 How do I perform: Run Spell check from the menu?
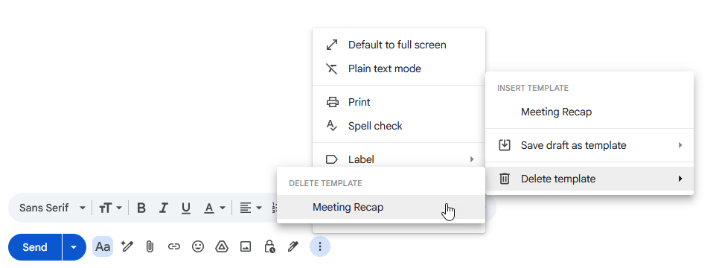(x=398, y=126)
